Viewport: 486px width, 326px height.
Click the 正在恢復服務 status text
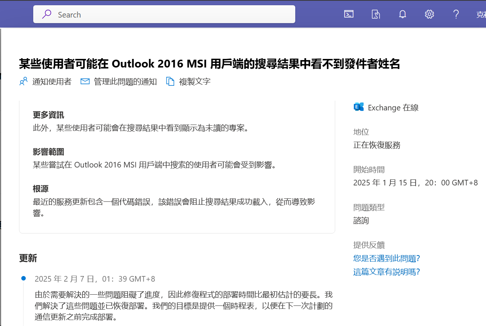tap(377, 145)
